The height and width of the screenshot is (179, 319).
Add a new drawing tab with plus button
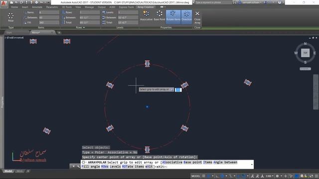[x=59, y=32]
